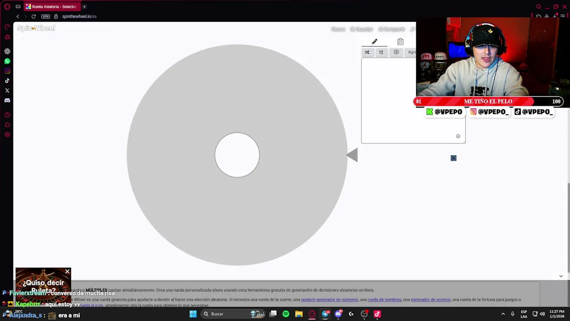The image size is (570, 321).
Task: Open the tab islands workspace icon
Action: pyautogui.click(x=18, y=7)
